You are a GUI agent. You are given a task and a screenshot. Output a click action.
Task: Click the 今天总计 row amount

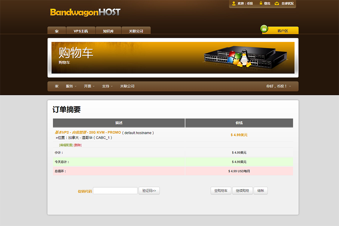[239, 162]
